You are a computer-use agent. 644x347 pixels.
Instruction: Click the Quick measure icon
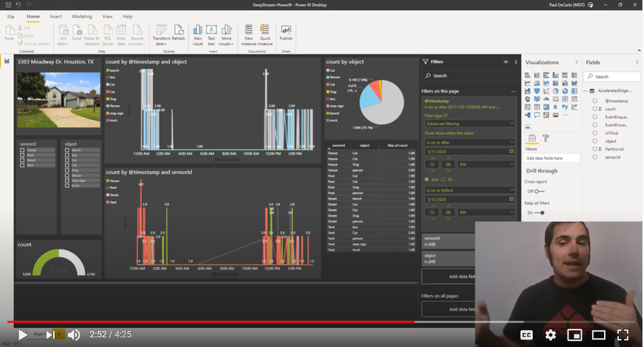coord(265,35)
